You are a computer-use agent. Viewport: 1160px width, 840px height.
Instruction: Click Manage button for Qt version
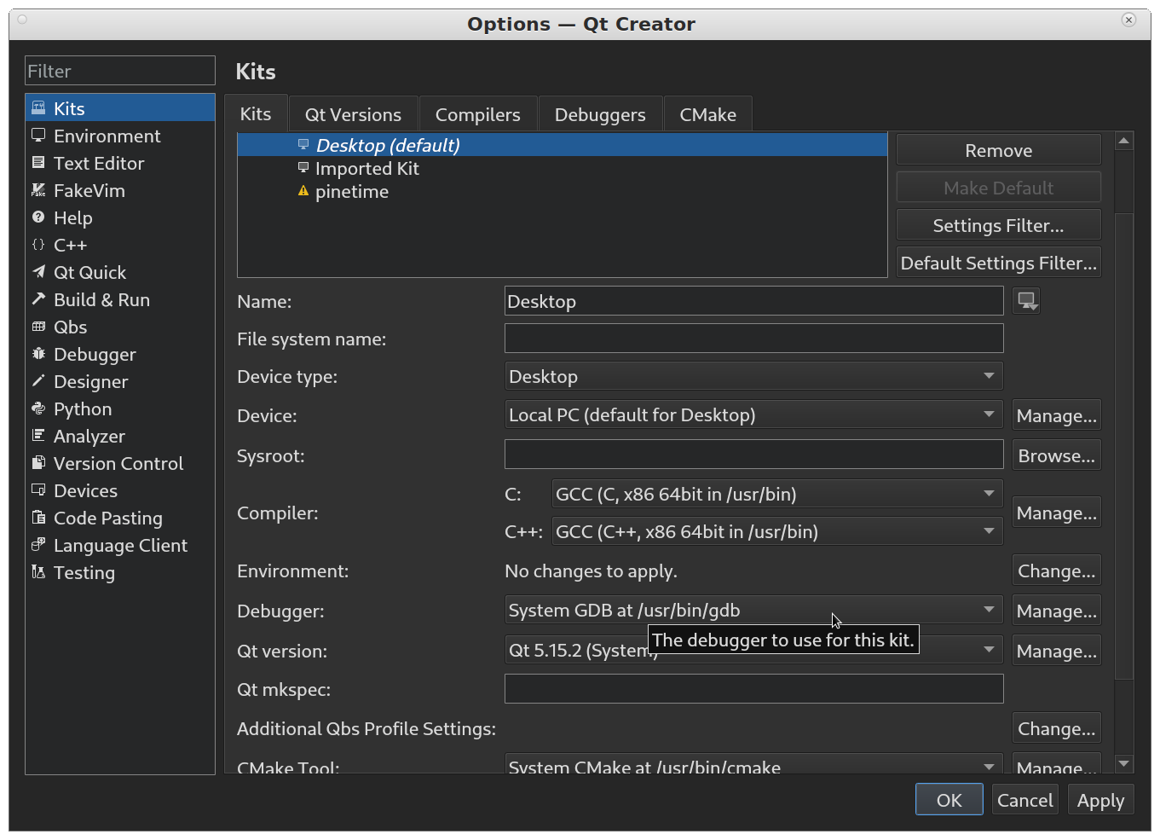(x=1057, y=651)
